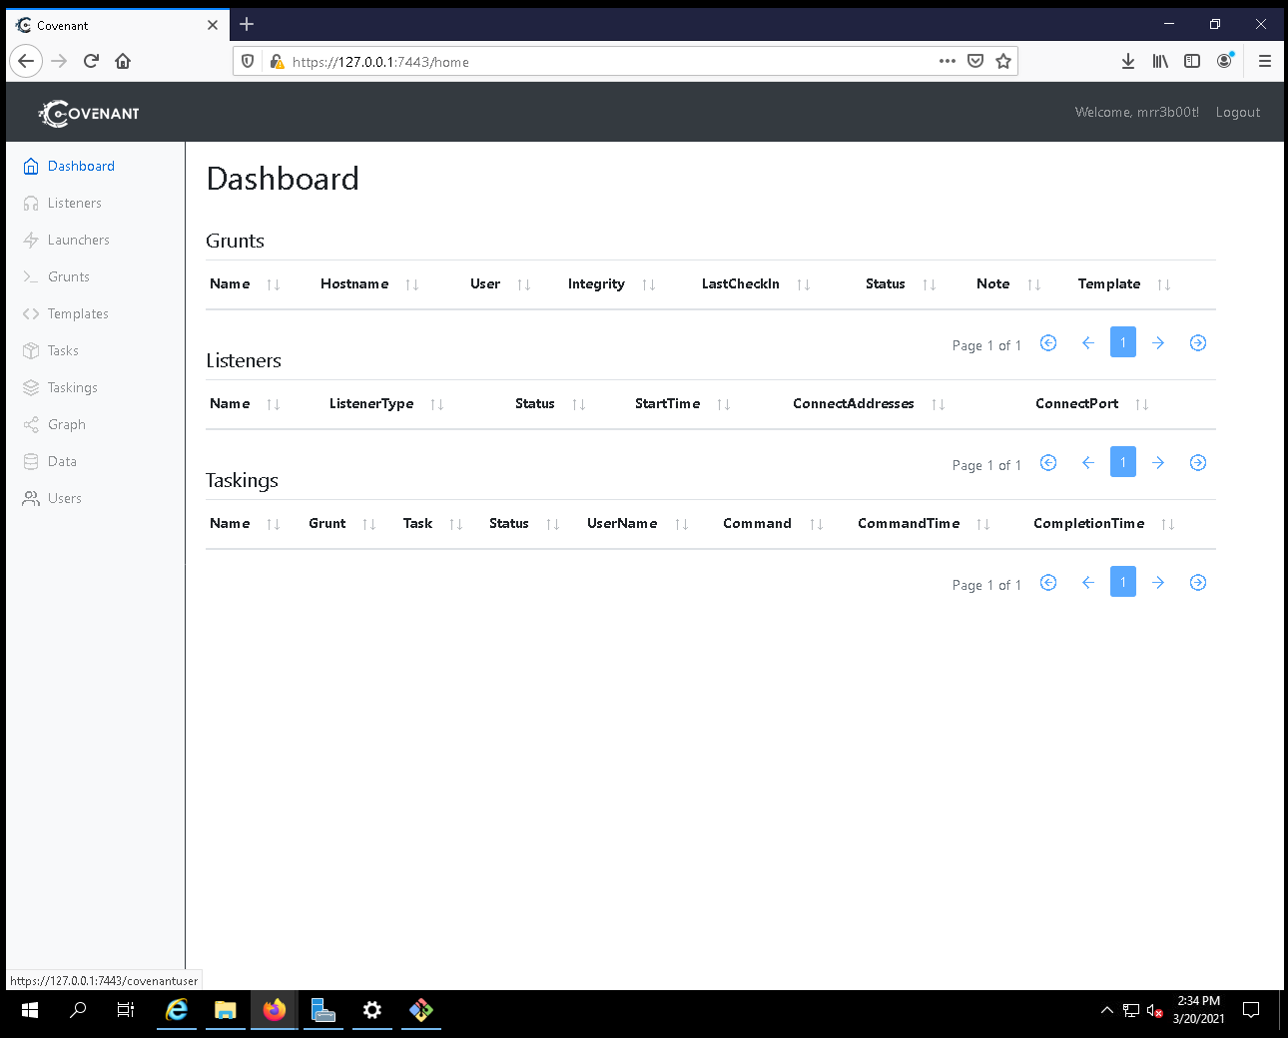Log out via the Logout link
Viewport: 1288px width, 1038px height.
[x=1237, y=112]
